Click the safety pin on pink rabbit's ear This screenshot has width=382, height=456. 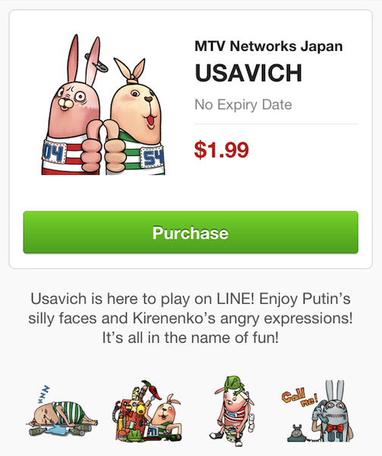point(96,62)
